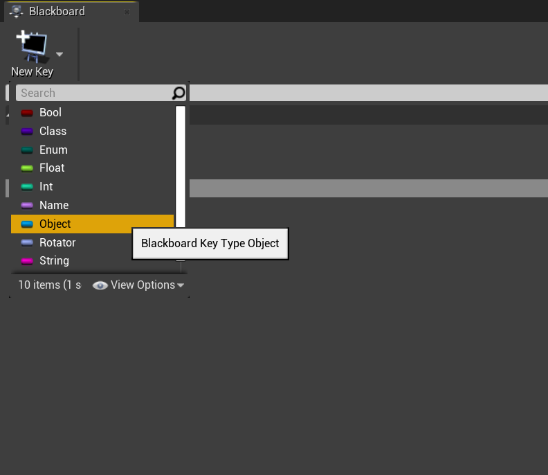Click the key type list scrollbar
The height and width of the screenshot is (475, 548).
[181, 183]
